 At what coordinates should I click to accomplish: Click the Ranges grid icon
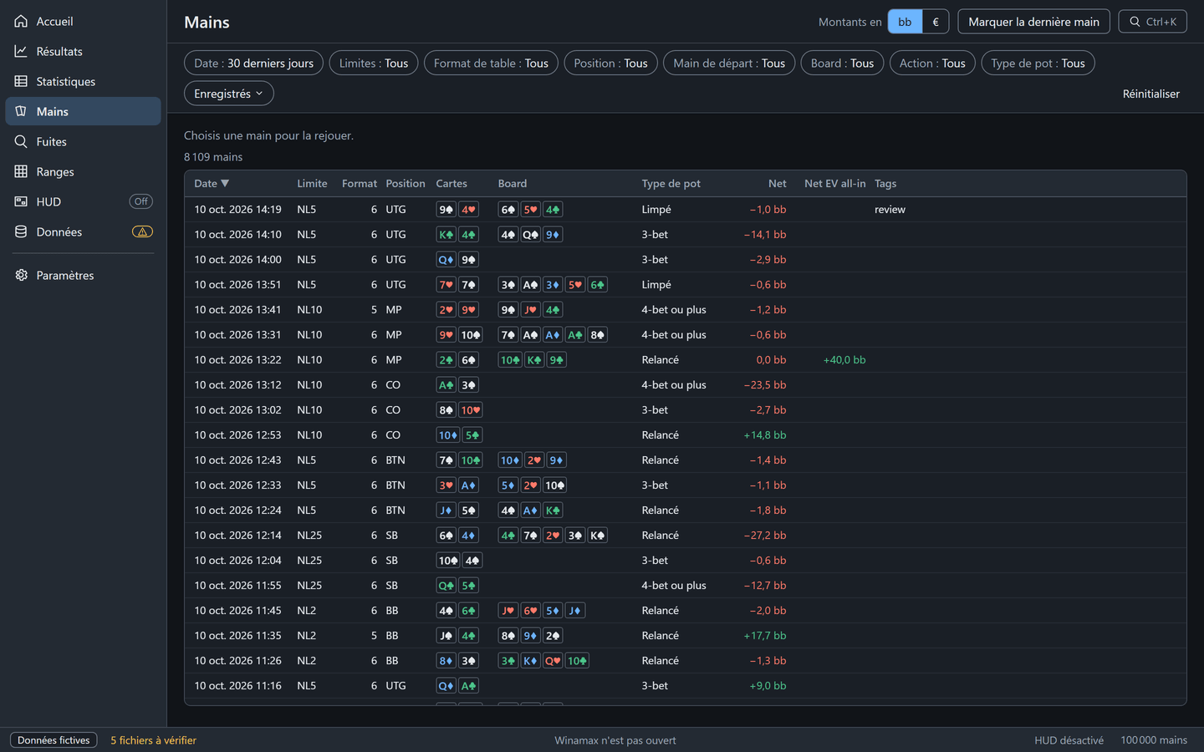(21, 171)
